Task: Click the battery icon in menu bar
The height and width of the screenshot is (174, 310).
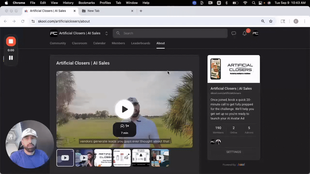Action: pyautogui.click(x=236, y=3)
